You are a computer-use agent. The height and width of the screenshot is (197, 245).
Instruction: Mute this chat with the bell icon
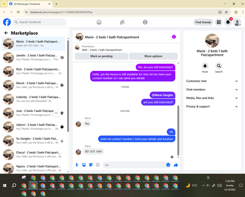click(x=205, y=66)
